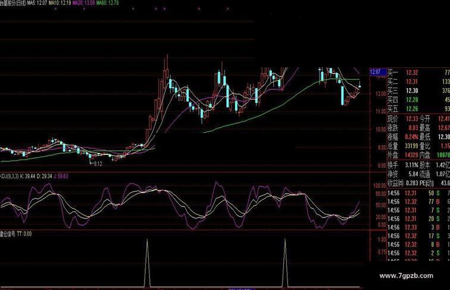Click the 涨跌 value 0.03

[413, 128]
